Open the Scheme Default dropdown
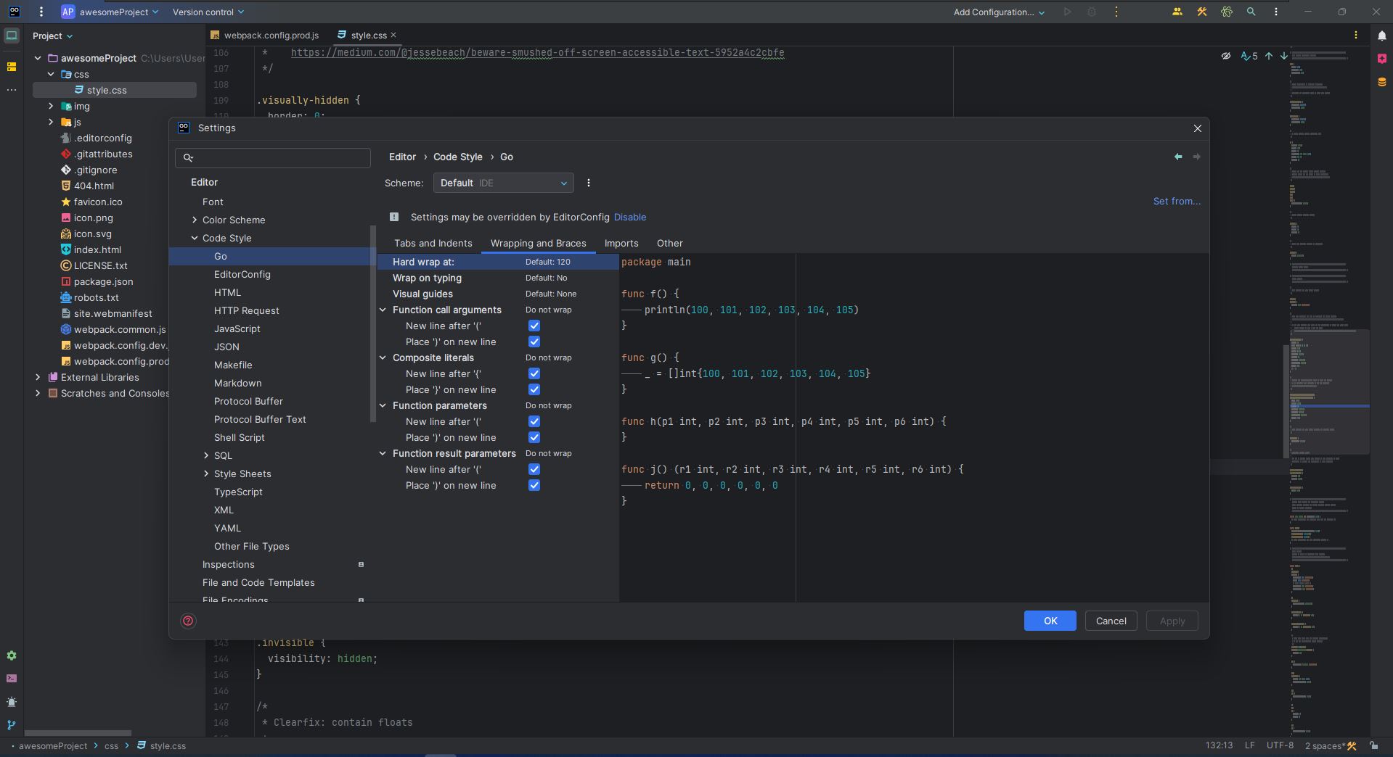This screenshot has height=757, width=1393. 503,183
